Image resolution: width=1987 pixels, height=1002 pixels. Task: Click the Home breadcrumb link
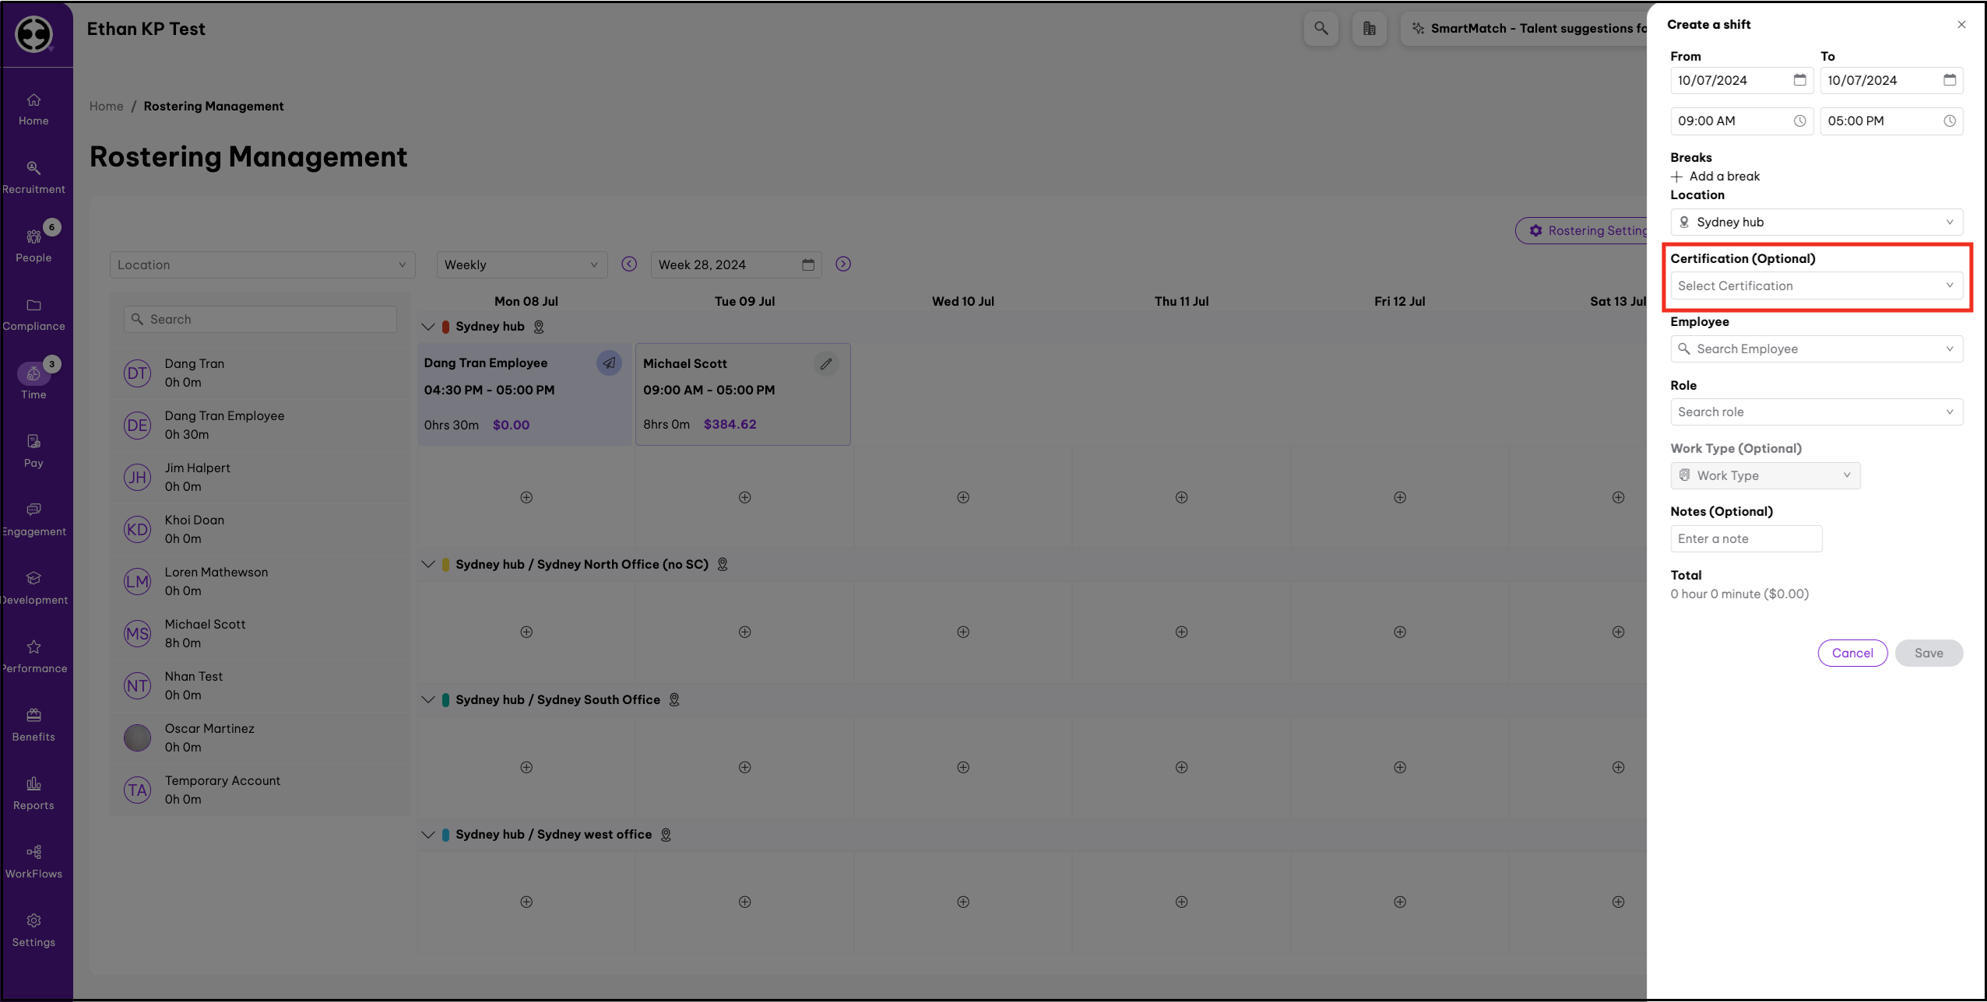point(106,106)
